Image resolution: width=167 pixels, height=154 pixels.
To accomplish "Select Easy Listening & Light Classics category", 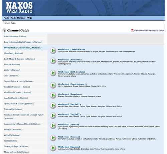I will click(x=23, y=42).
